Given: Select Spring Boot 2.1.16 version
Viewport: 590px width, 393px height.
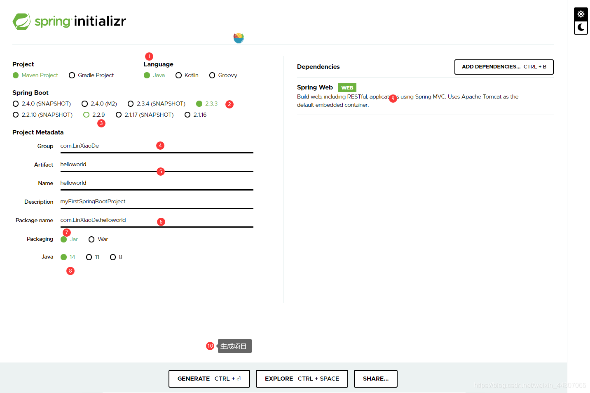Looking at the screenshot, I should tap(196, 115).
